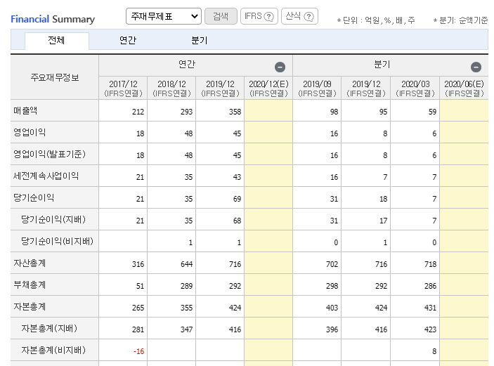This screenshot has width=494, height=366.
Task: Select the 2020/06(E) column header
Action: pos(464,89)
